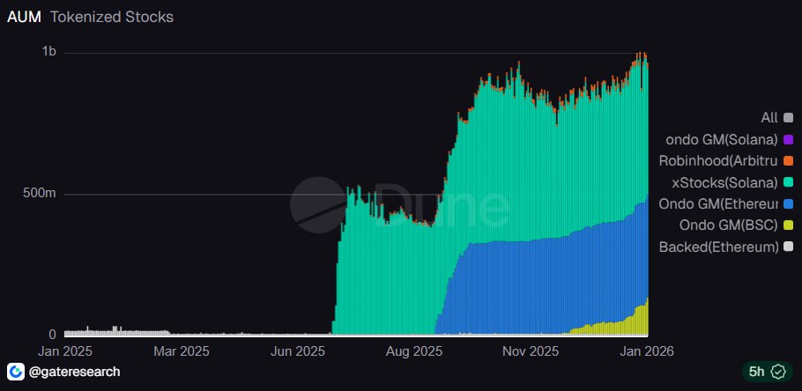Screen dimensions: 802x391
Task: Click the Jan 2025 x-axis label
Action: click(x=64, y=351)
